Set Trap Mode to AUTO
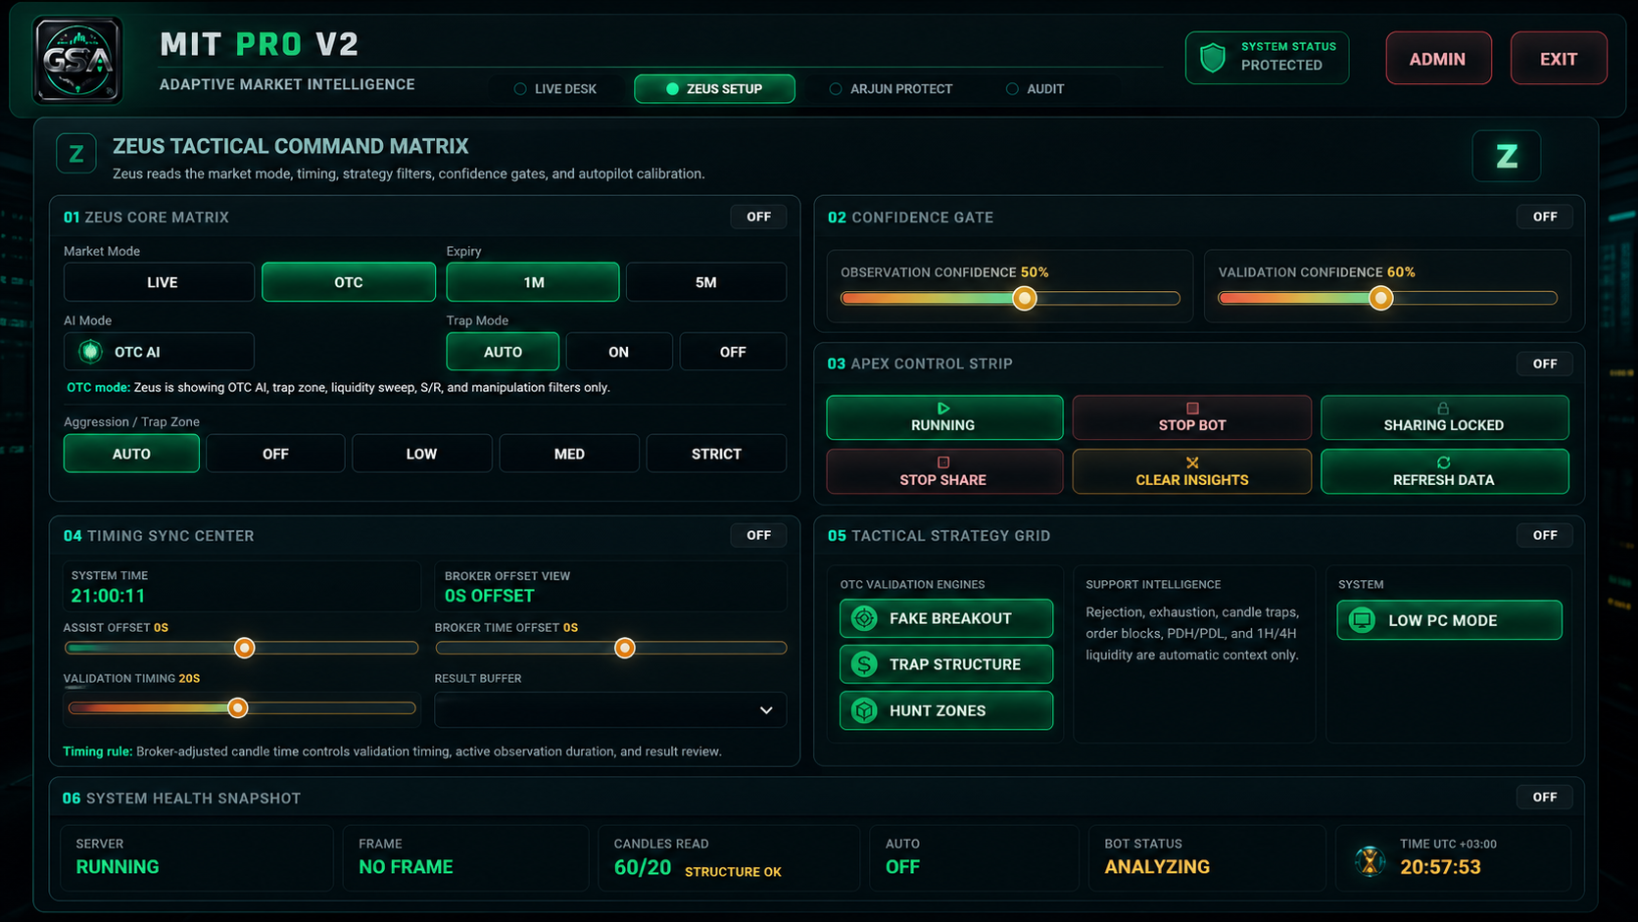Image resolution: width=1638 pixels, height=922 pixels. [x=503, y=352]
